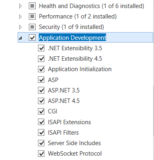Uncheck ISAPI Extensions checkbox
Image resolution: width=154 pixels, height=160 pixels.
[41, 122]
